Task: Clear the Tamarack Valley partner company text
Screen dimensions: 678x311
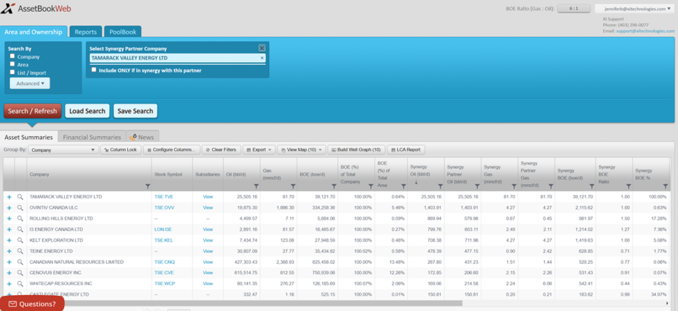Action: pos(262,58)
